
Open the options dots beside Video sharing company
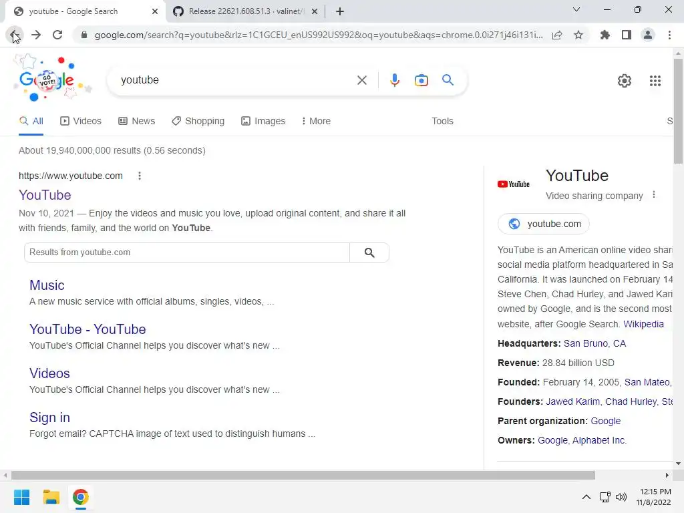pyautogui.click(x=653, y=195)
